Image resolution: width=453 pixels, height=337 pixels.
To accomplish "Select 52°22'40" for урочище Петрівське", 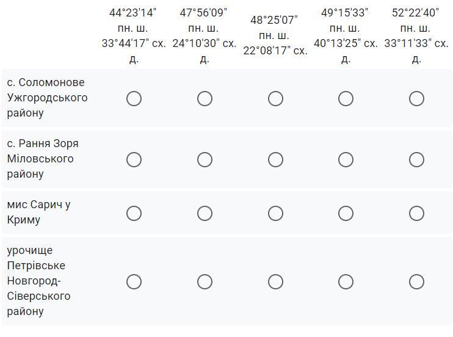I will pos(416,281).
